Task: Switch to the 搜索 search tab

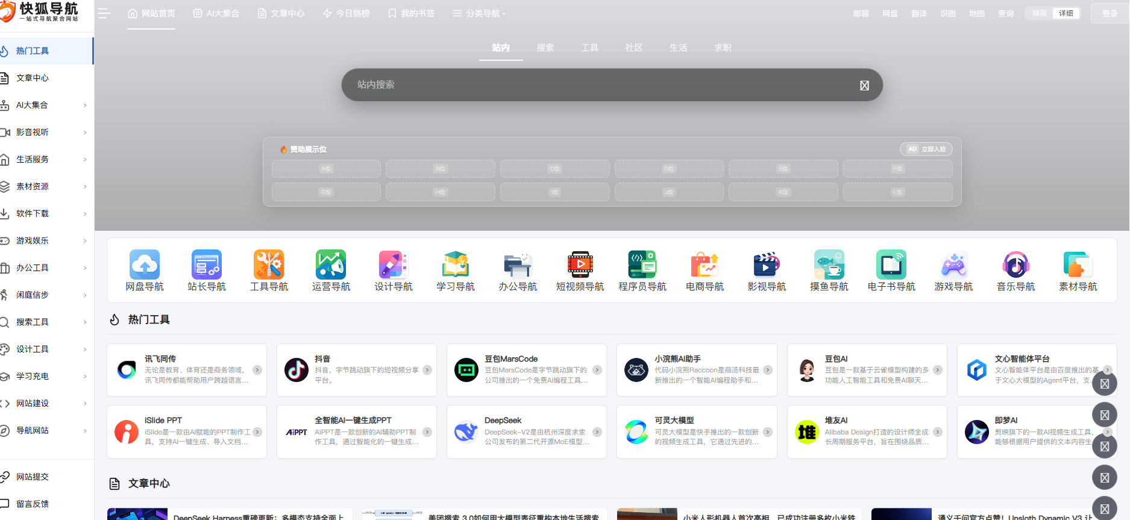Action: 545,48
